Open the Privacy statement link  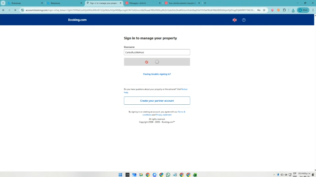[164, 115]
